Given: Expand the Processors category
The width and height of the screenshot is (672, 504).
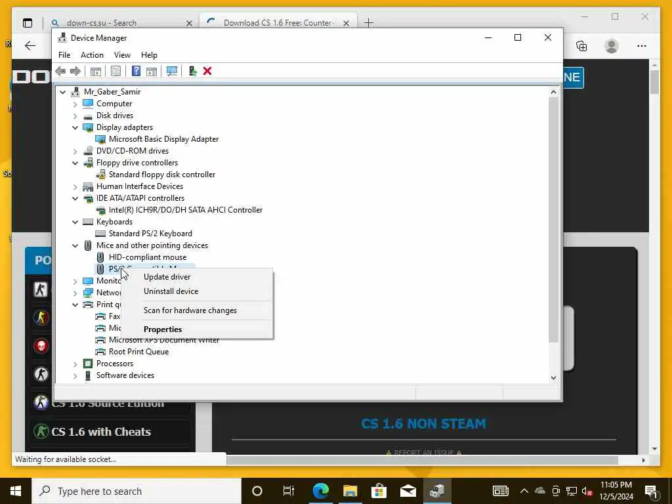Looking at the screenshot, I should (x=75, y=364).
